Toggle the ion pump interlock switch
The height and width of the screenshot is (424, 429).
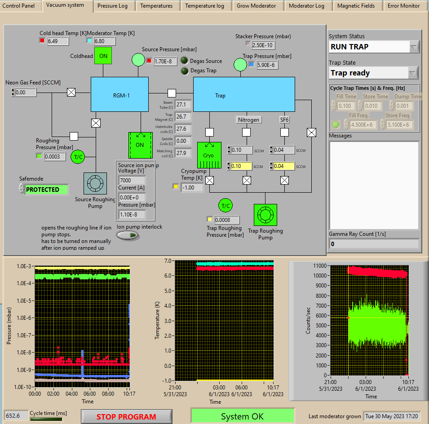(x=128, y=235)
